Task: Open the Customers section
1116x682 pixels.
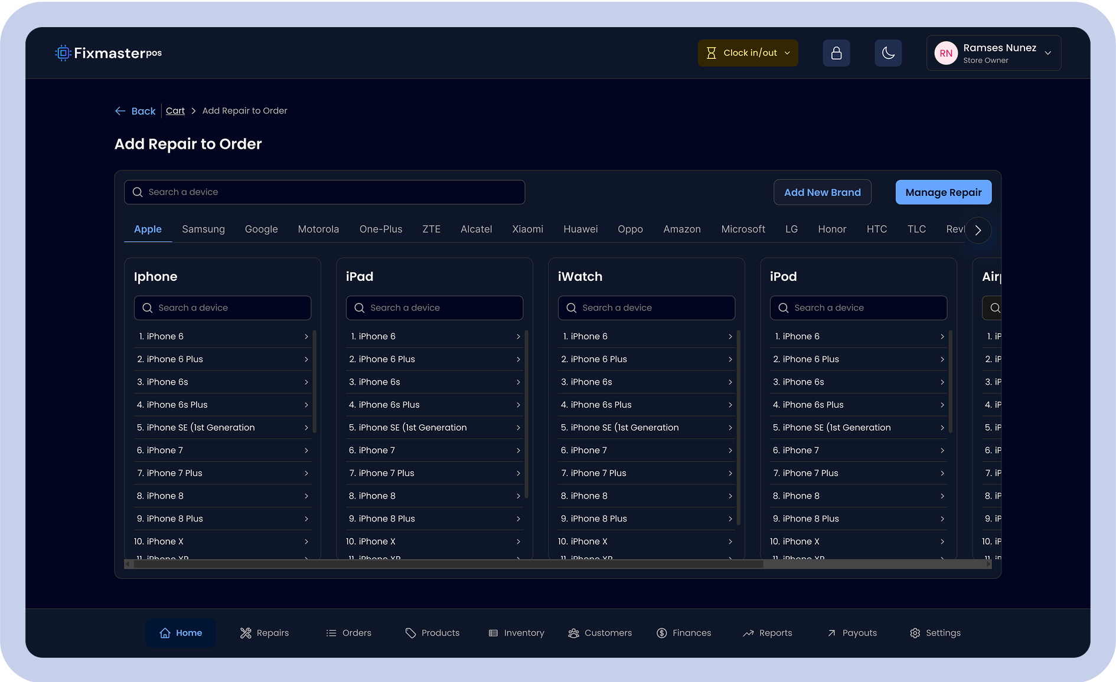Action: 600,633
